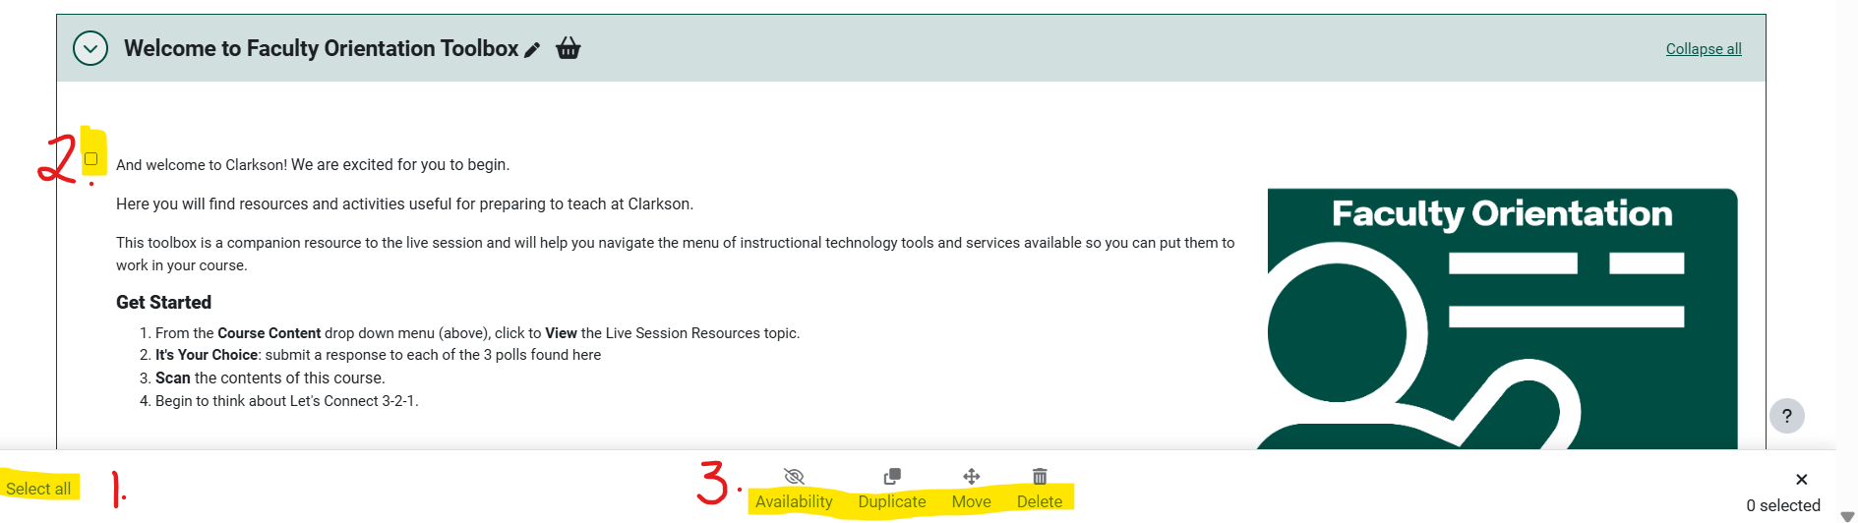Viewport: 1858px width, 523px height.
Task: Click the 'This toolbox is a companion resource' paragraph
Action: [x=676, y=254]
